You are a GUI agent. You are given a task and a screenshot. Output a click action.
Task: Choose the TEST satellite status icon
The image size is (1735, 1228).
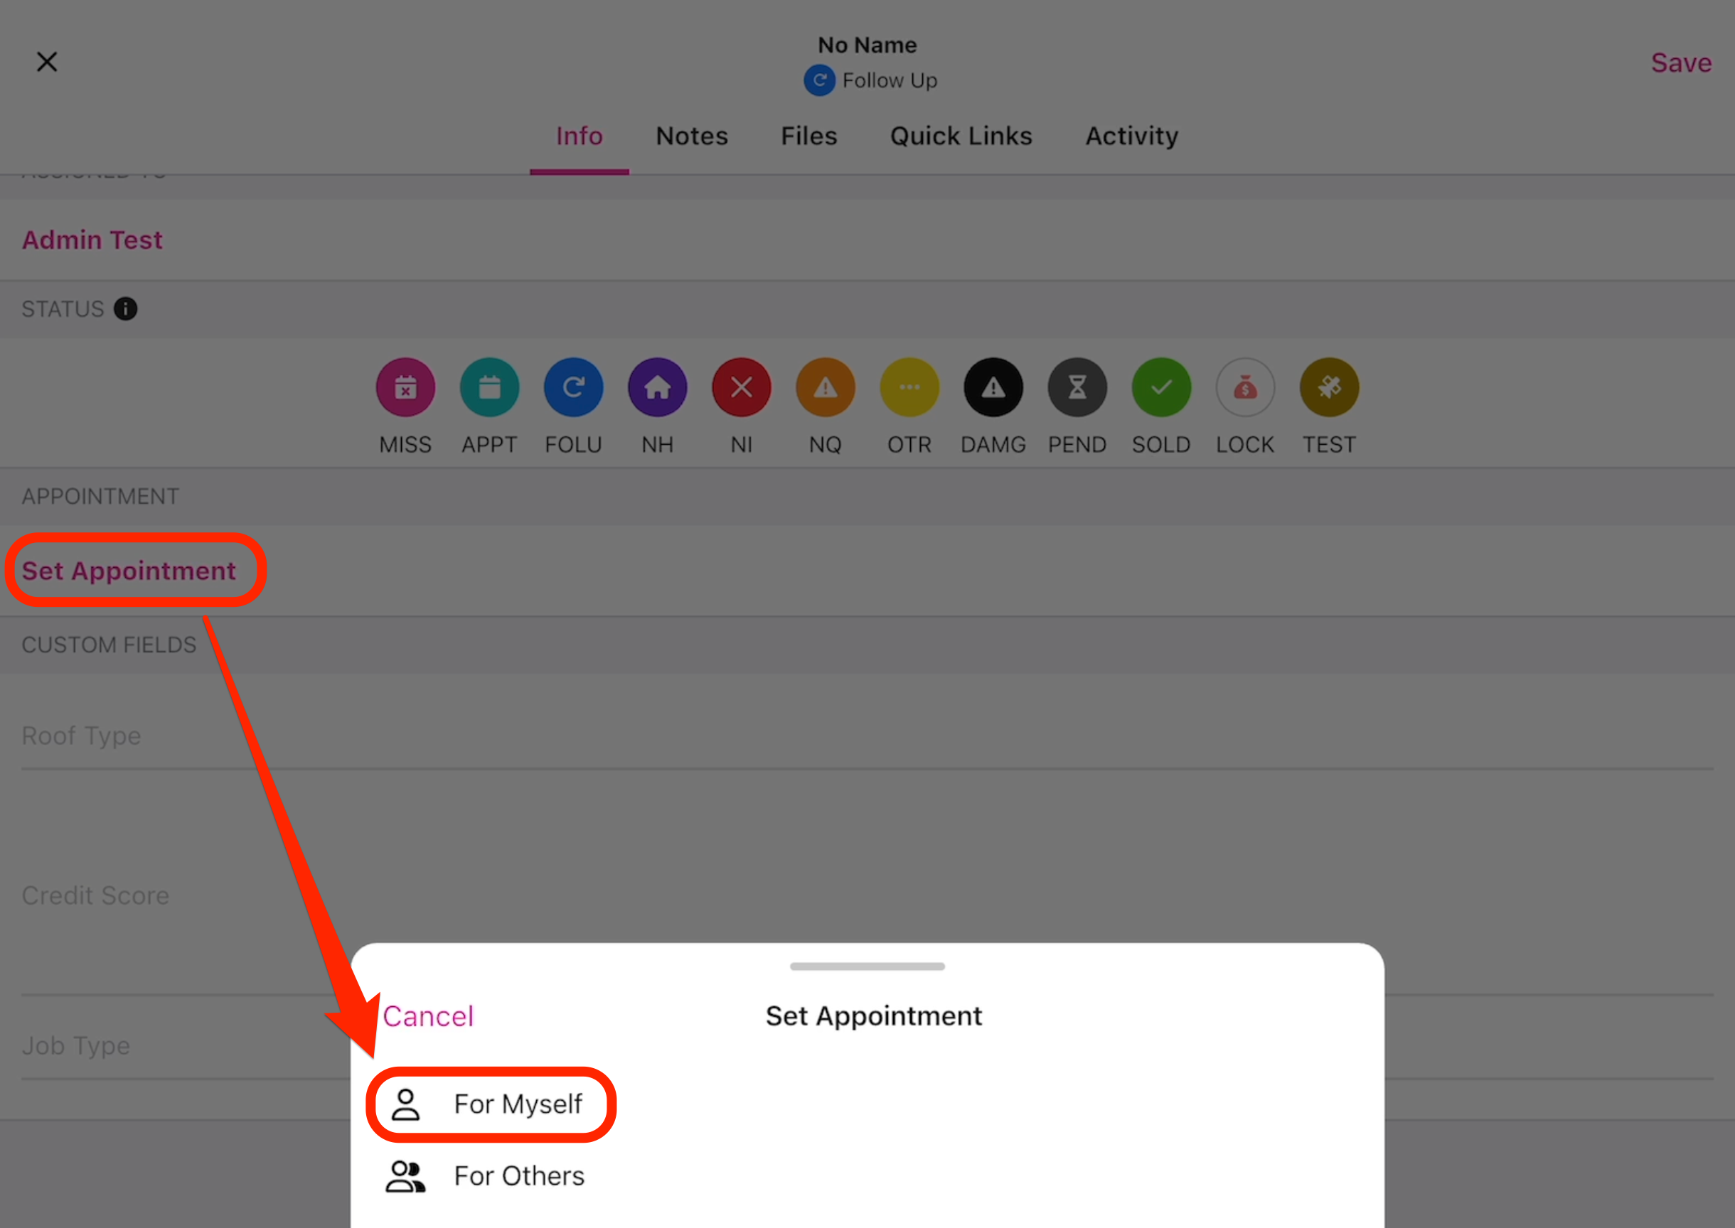point(1330,388)
